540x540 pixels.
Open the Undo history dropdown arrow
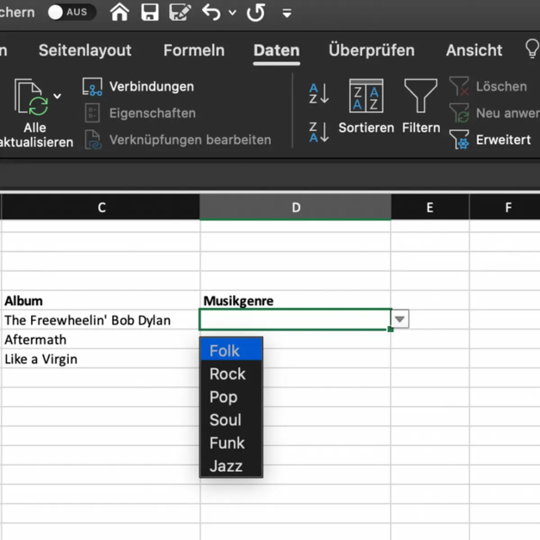pyautogui.click(x=232, y=13)
